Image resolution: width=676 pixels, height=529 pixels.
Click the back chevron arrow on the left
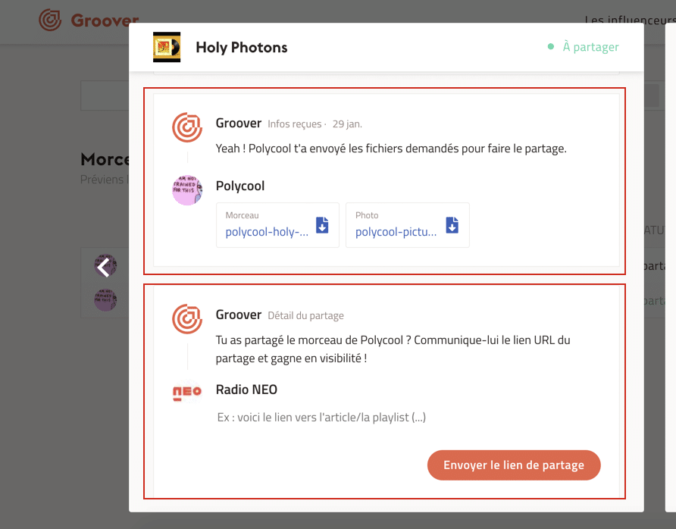[x=104, y=268]
